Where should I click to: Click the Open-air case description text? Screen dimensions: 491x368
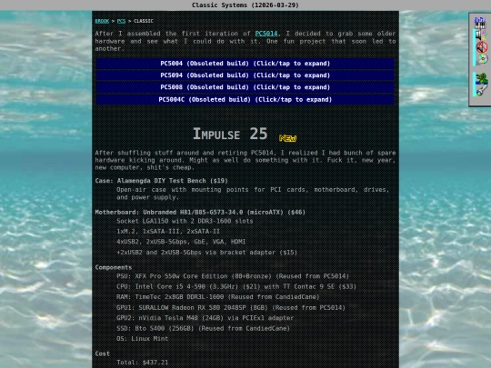(253, 194)
